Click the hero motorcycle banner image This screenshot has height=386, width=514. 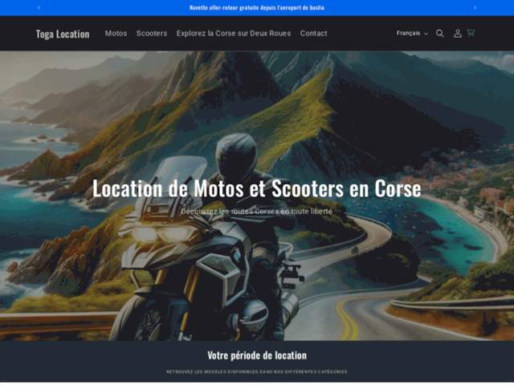point(257,195)
